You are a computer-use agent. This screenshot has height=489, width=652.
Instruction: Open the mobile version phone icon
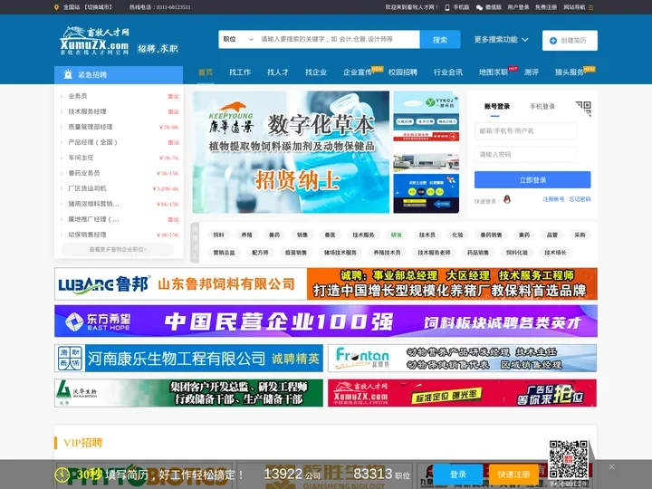tap(447, 7)
